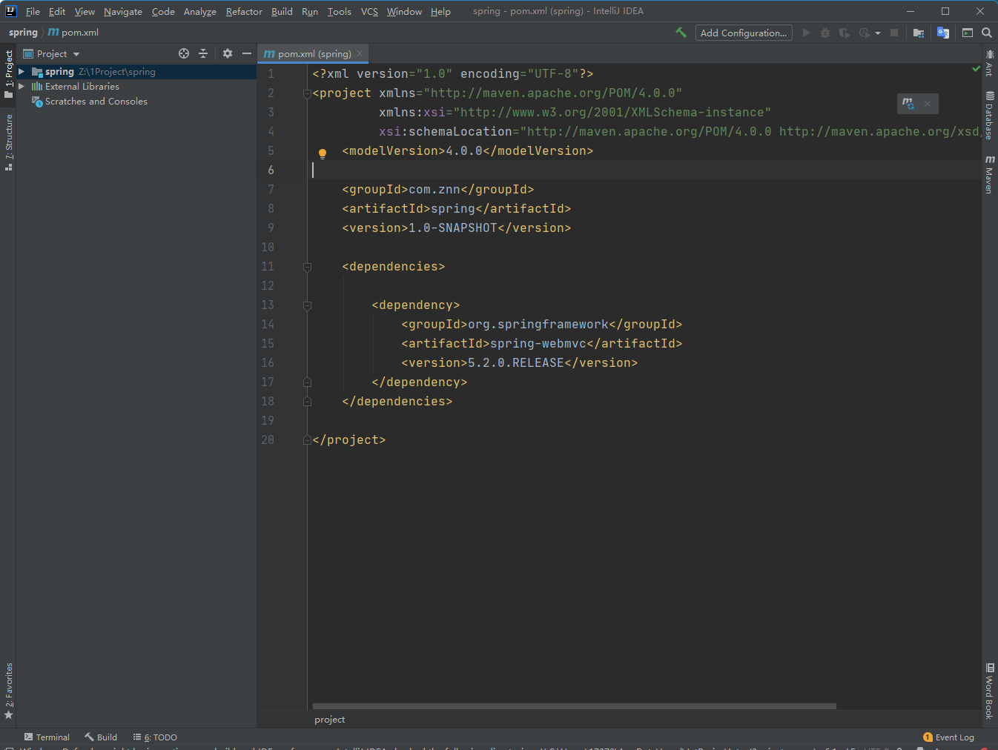Expand the External Libraries node

pos(22,86)
